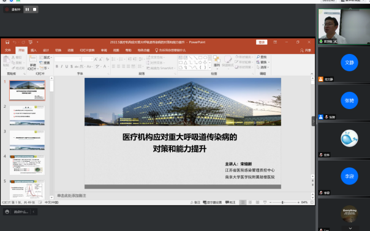
Task: Open the Insert (插入) ribbon tab
Action: (34, 50)
